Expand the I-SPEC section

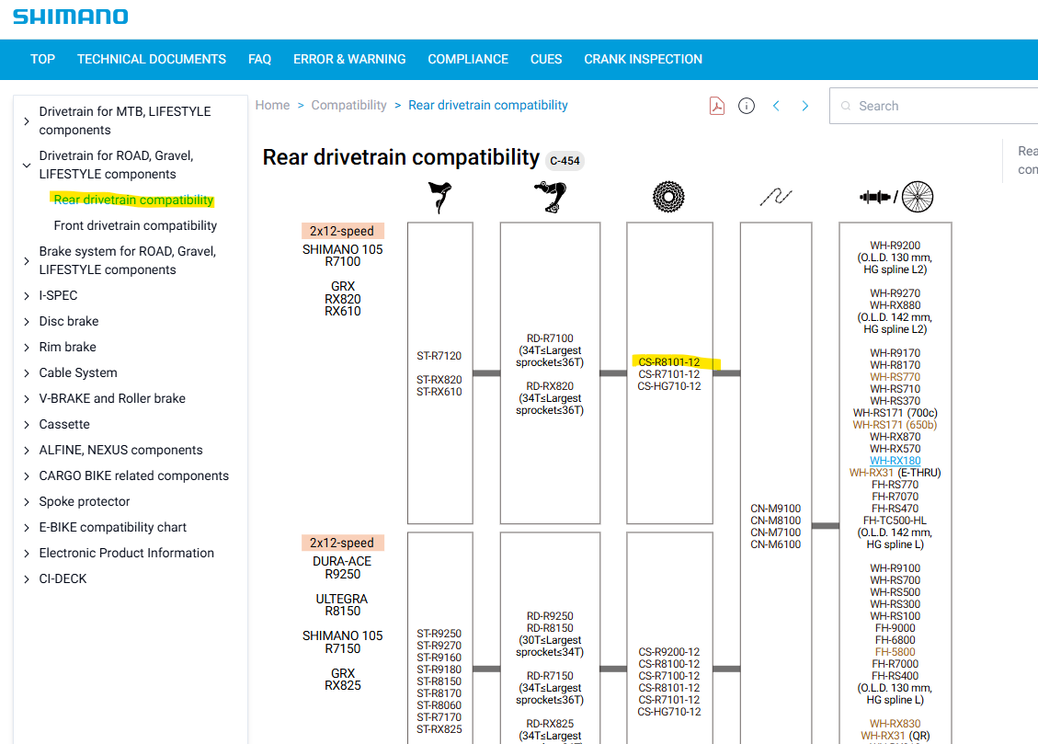point(27,296)
